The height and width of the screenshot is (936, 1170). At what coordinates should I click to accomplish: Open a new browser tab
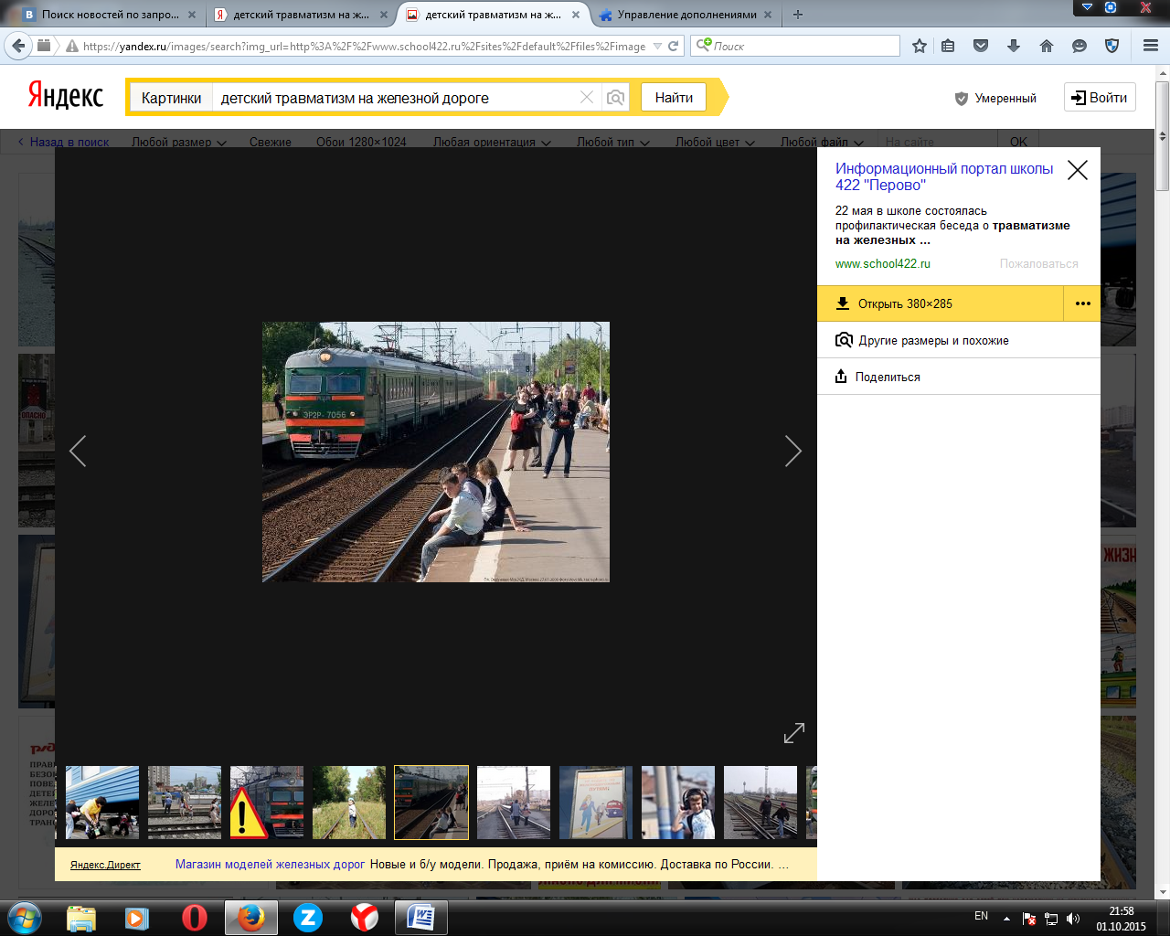(x=798, y=15)
